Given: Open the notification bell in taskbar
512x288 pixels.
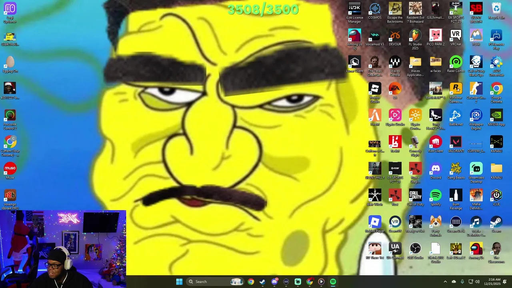Looking at the screenshot, I should [x=505, y=282].
